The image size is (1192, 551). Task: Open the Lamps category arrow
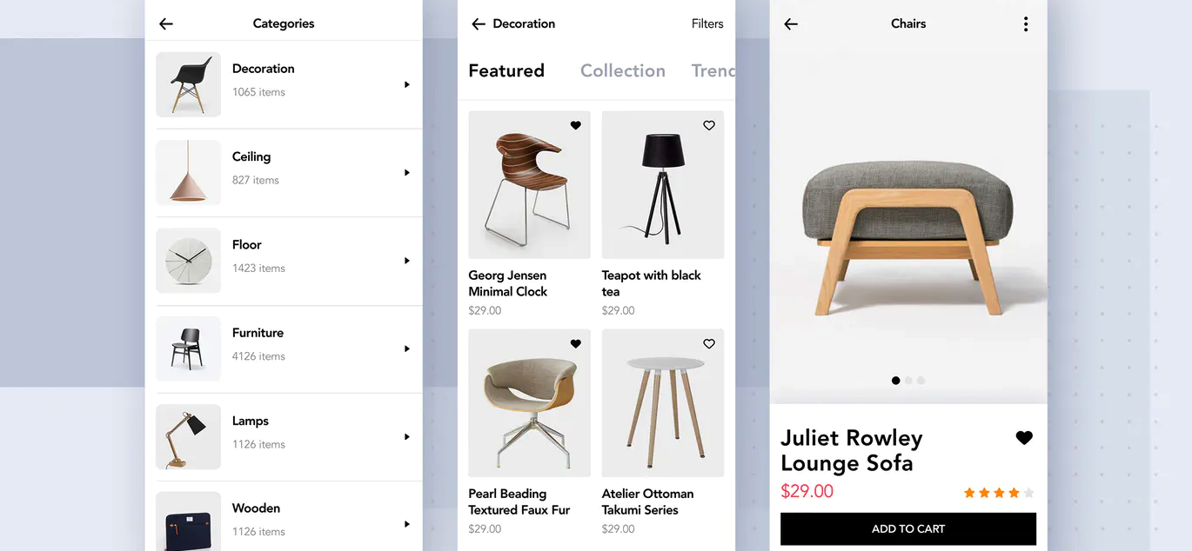click(x=406, y=437)
